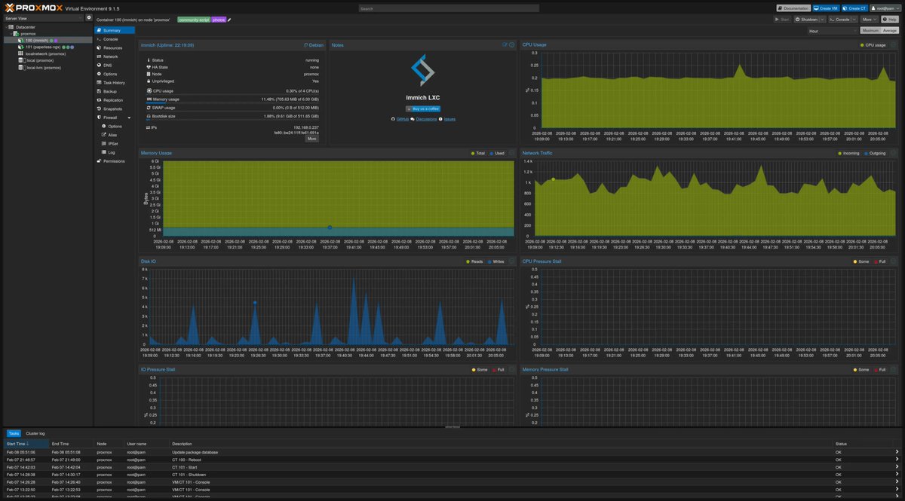Open the Shutdown dropdown arrow
This screenshot has height=501, width=905.
[823, 20]
